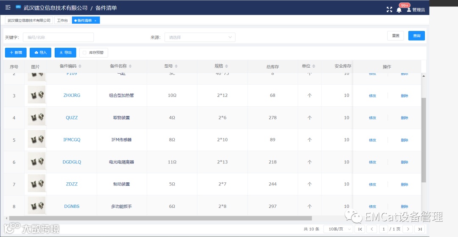This screenshot has width=458, height=237.
Task: Click the horizontal scrollbar left arrow
Action: (x=6, y=218)
